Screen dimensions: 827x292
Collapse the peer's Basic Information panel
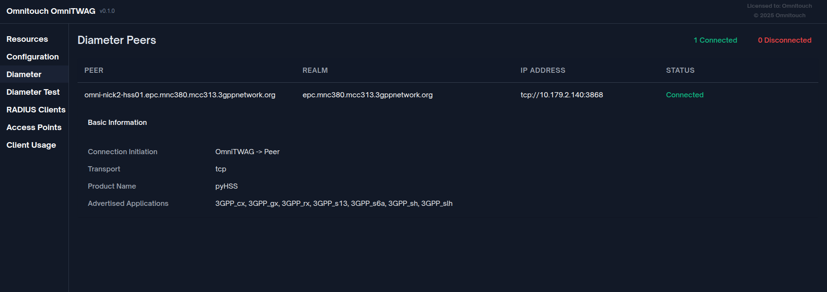click(x=117, y=122)
